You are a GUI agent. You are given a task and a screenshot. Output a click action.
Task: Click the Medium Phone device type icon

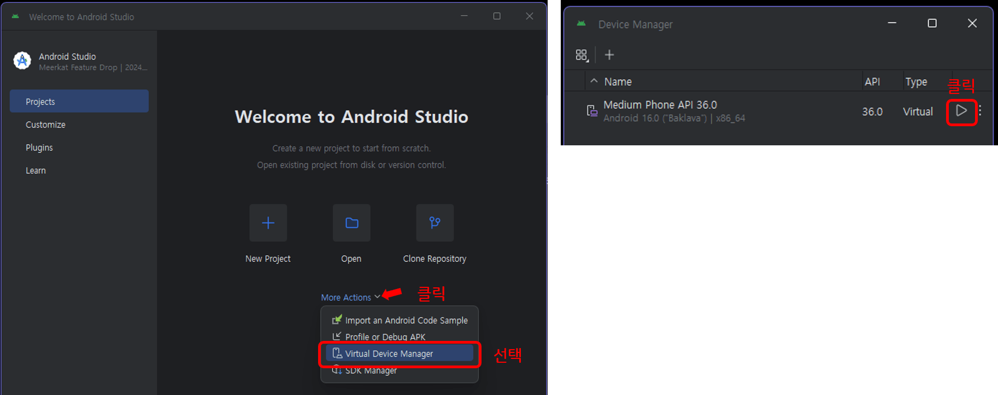(x=592, y=111)
